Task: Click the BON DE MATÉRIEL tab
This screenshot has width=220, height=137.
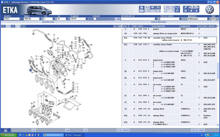Action: pos(159,22)
